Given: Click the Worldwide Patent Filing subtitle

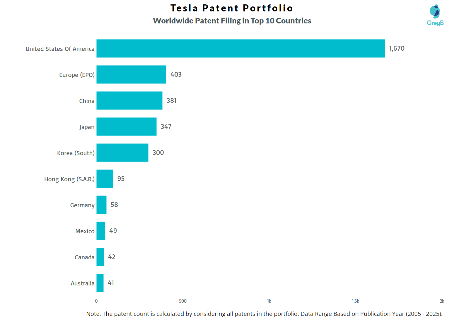Looking at the screenshot, I should 232,21.
